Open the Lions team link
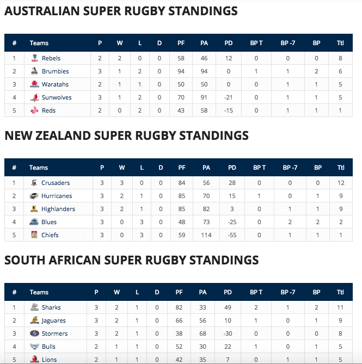The image size is (362, 364). coord(49,360)
